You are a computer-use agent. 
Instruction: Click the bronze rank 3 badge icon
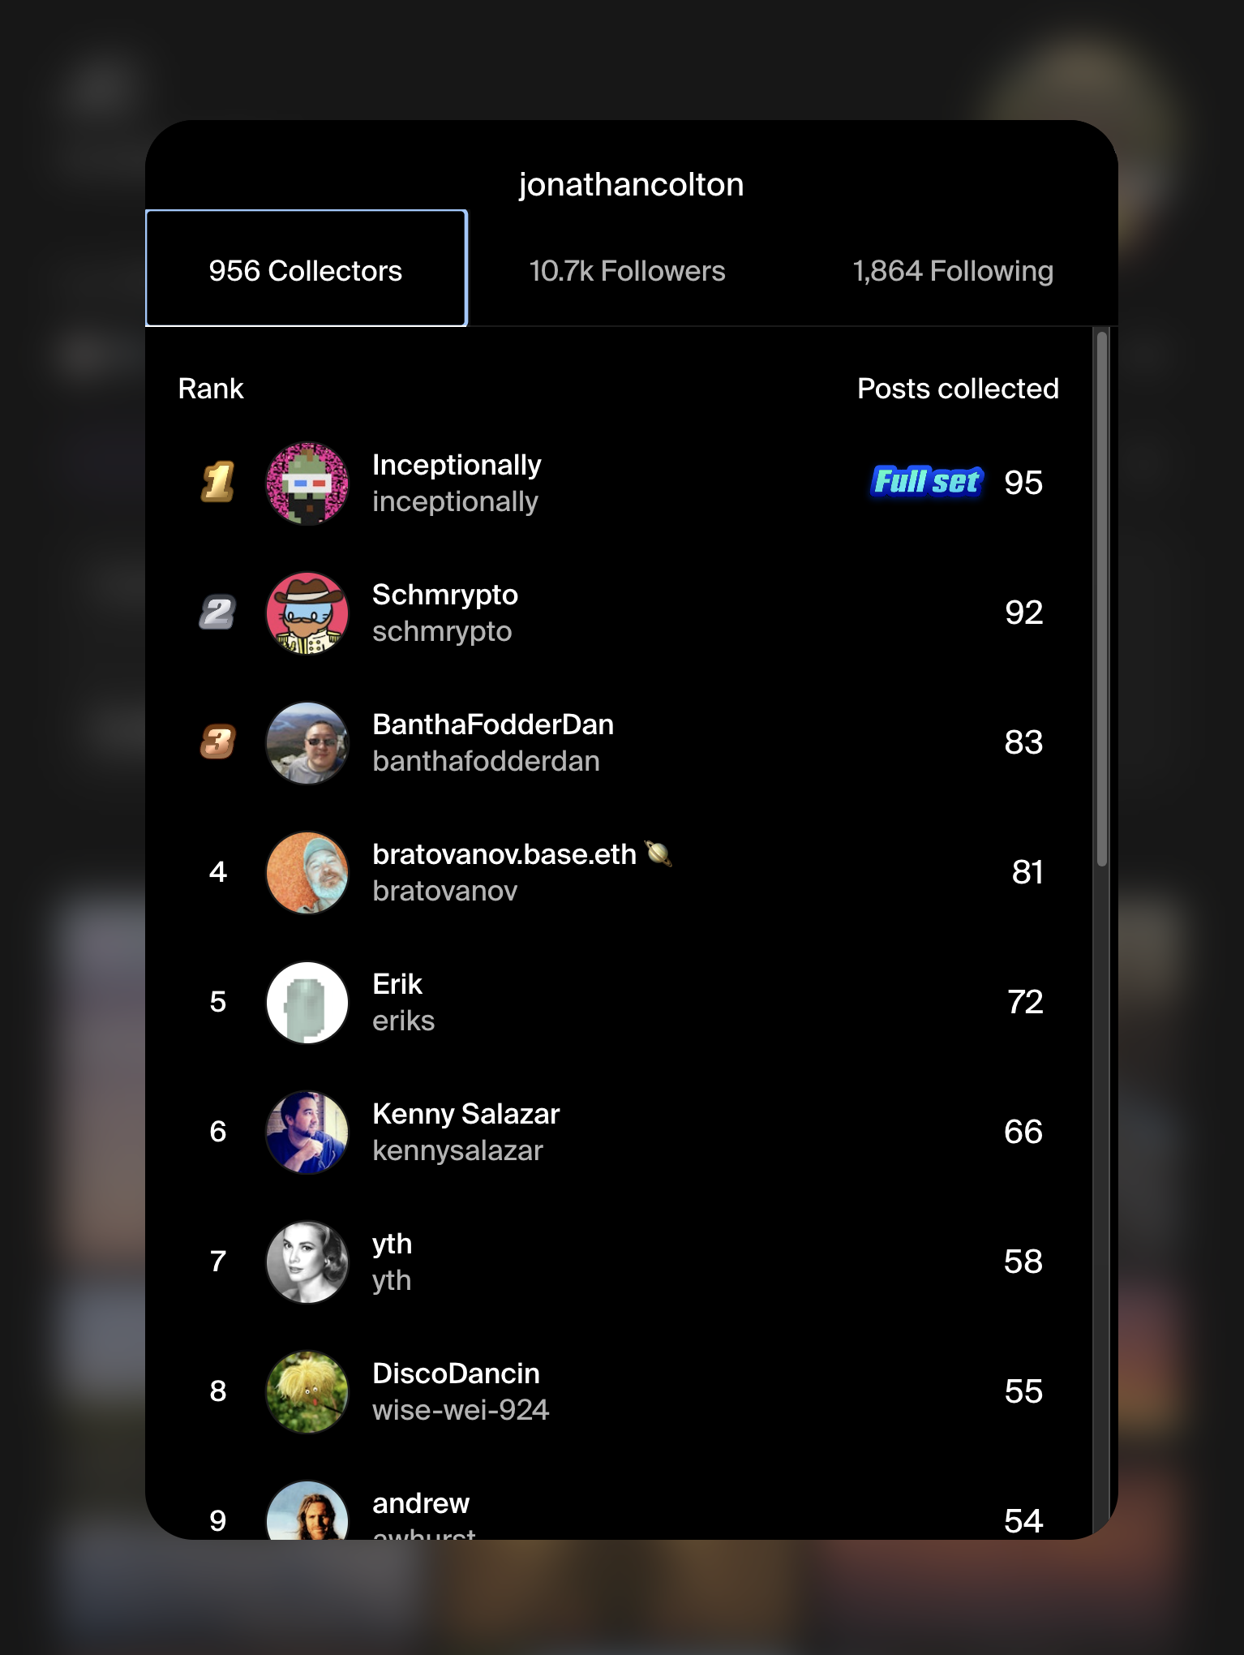218,742
